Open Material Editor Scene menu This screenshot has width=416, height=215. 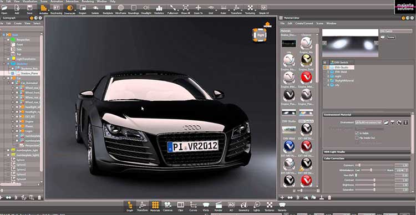tap(319, 23)
